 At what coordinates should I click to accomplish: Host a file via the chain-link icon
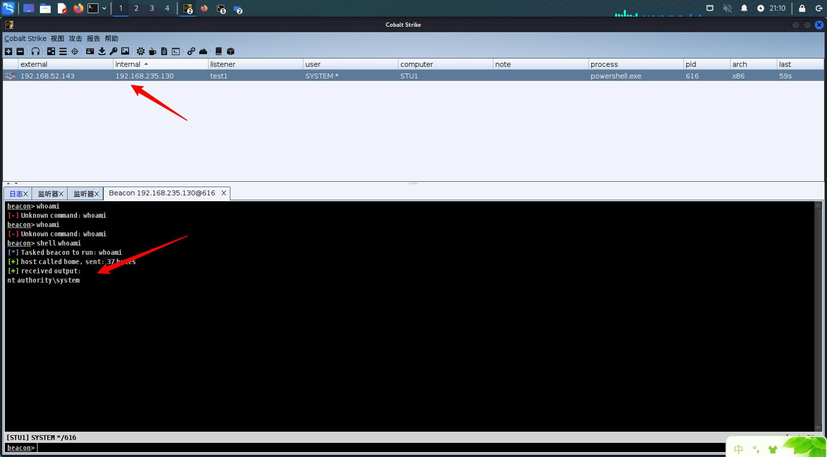(191, 51)
